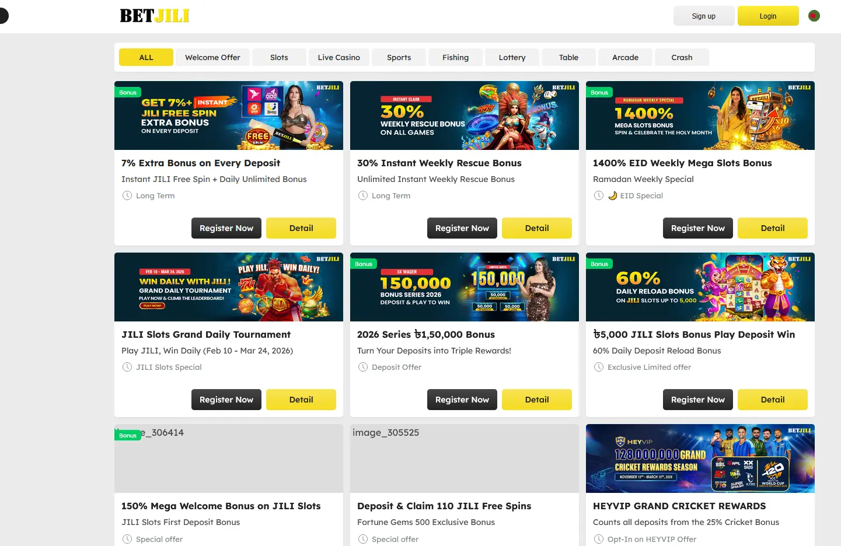Image resolution: width=841 pixels, height=546 pixels.
Task: Switch to the Live Casino tab
Action: (339, 57)
